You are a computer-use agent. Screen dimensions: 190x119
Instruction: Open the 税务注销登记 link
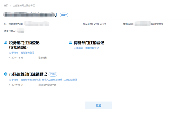click(27, 53)
